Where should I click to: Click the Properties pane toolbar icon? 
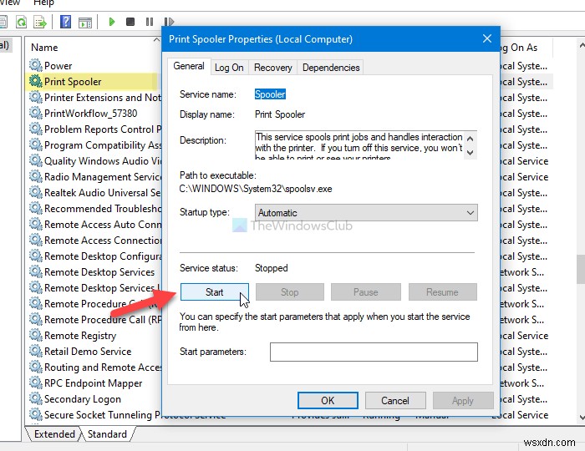[x=85, y=23]
